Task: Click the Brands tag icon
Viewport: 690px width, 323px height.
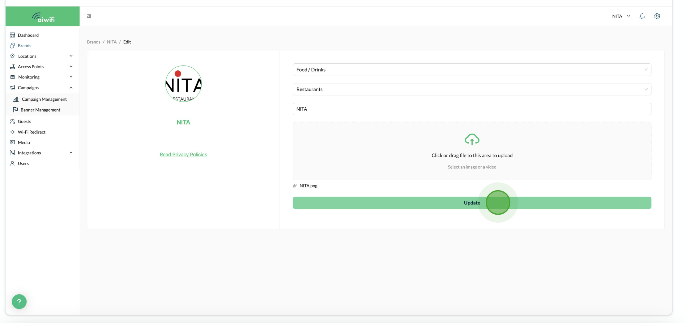Action: (12, 45)
